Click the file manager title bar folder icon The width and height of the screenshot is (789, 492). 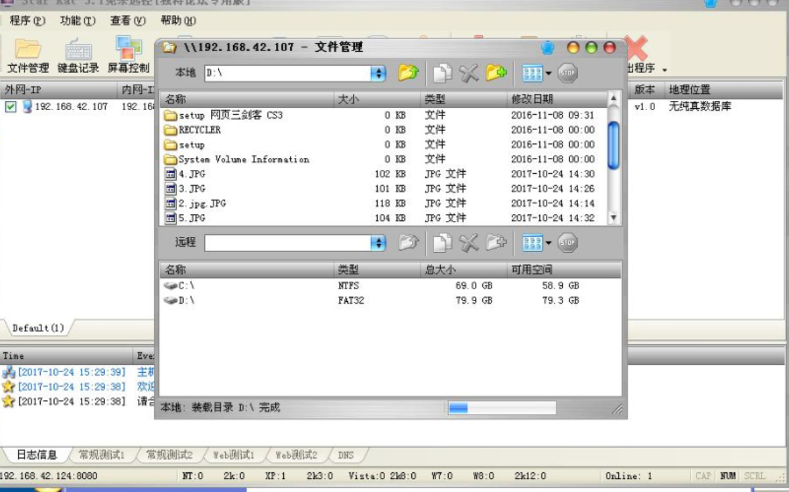coord(169,47)
